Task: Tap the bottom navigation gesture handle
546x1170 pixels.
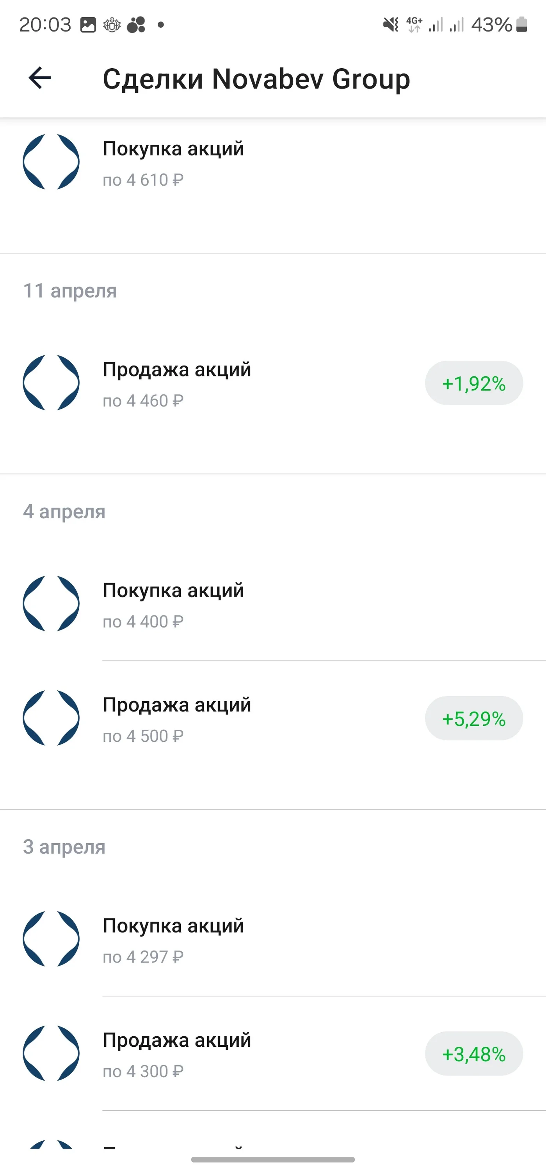Action: pyautogui.click(x=273, y=1159)
